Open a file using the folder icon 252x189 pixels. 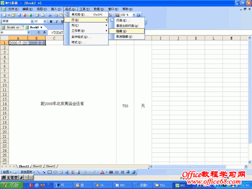[13, 15]
